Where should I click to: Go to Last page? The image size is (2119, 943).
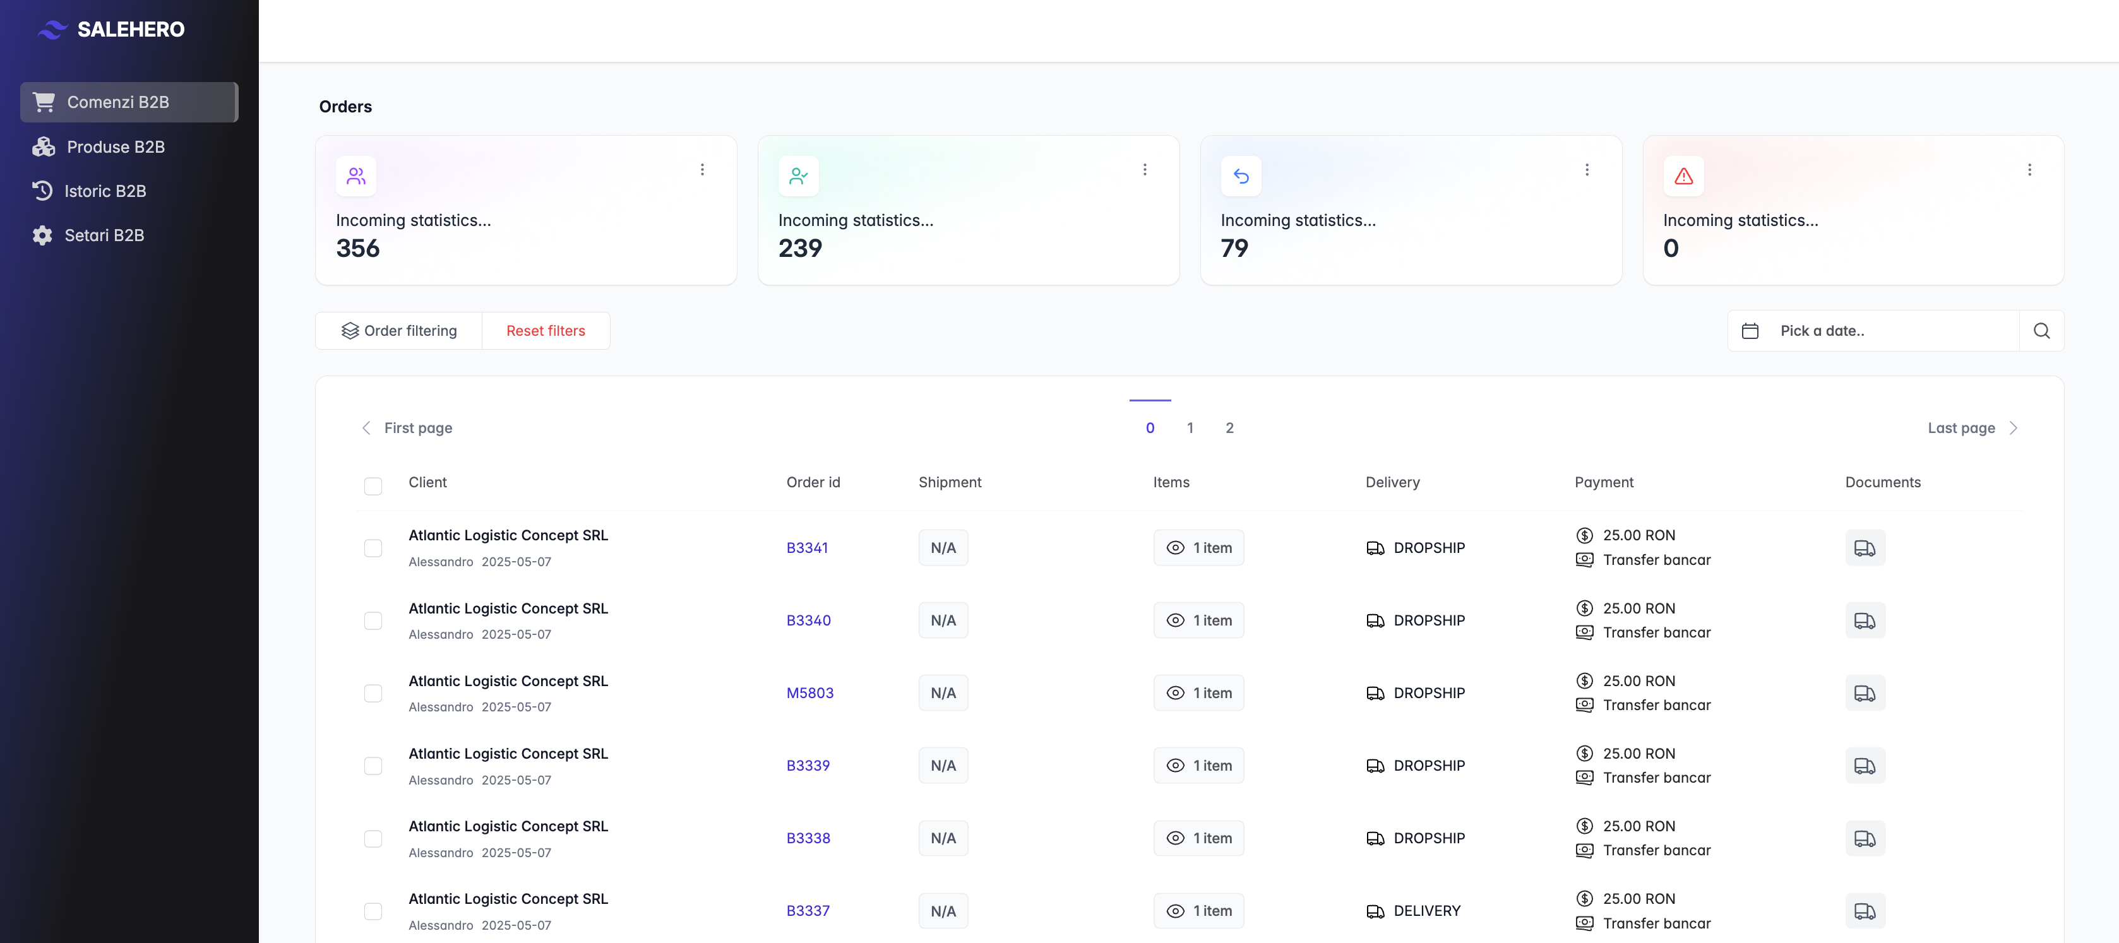coord(1961,427)
